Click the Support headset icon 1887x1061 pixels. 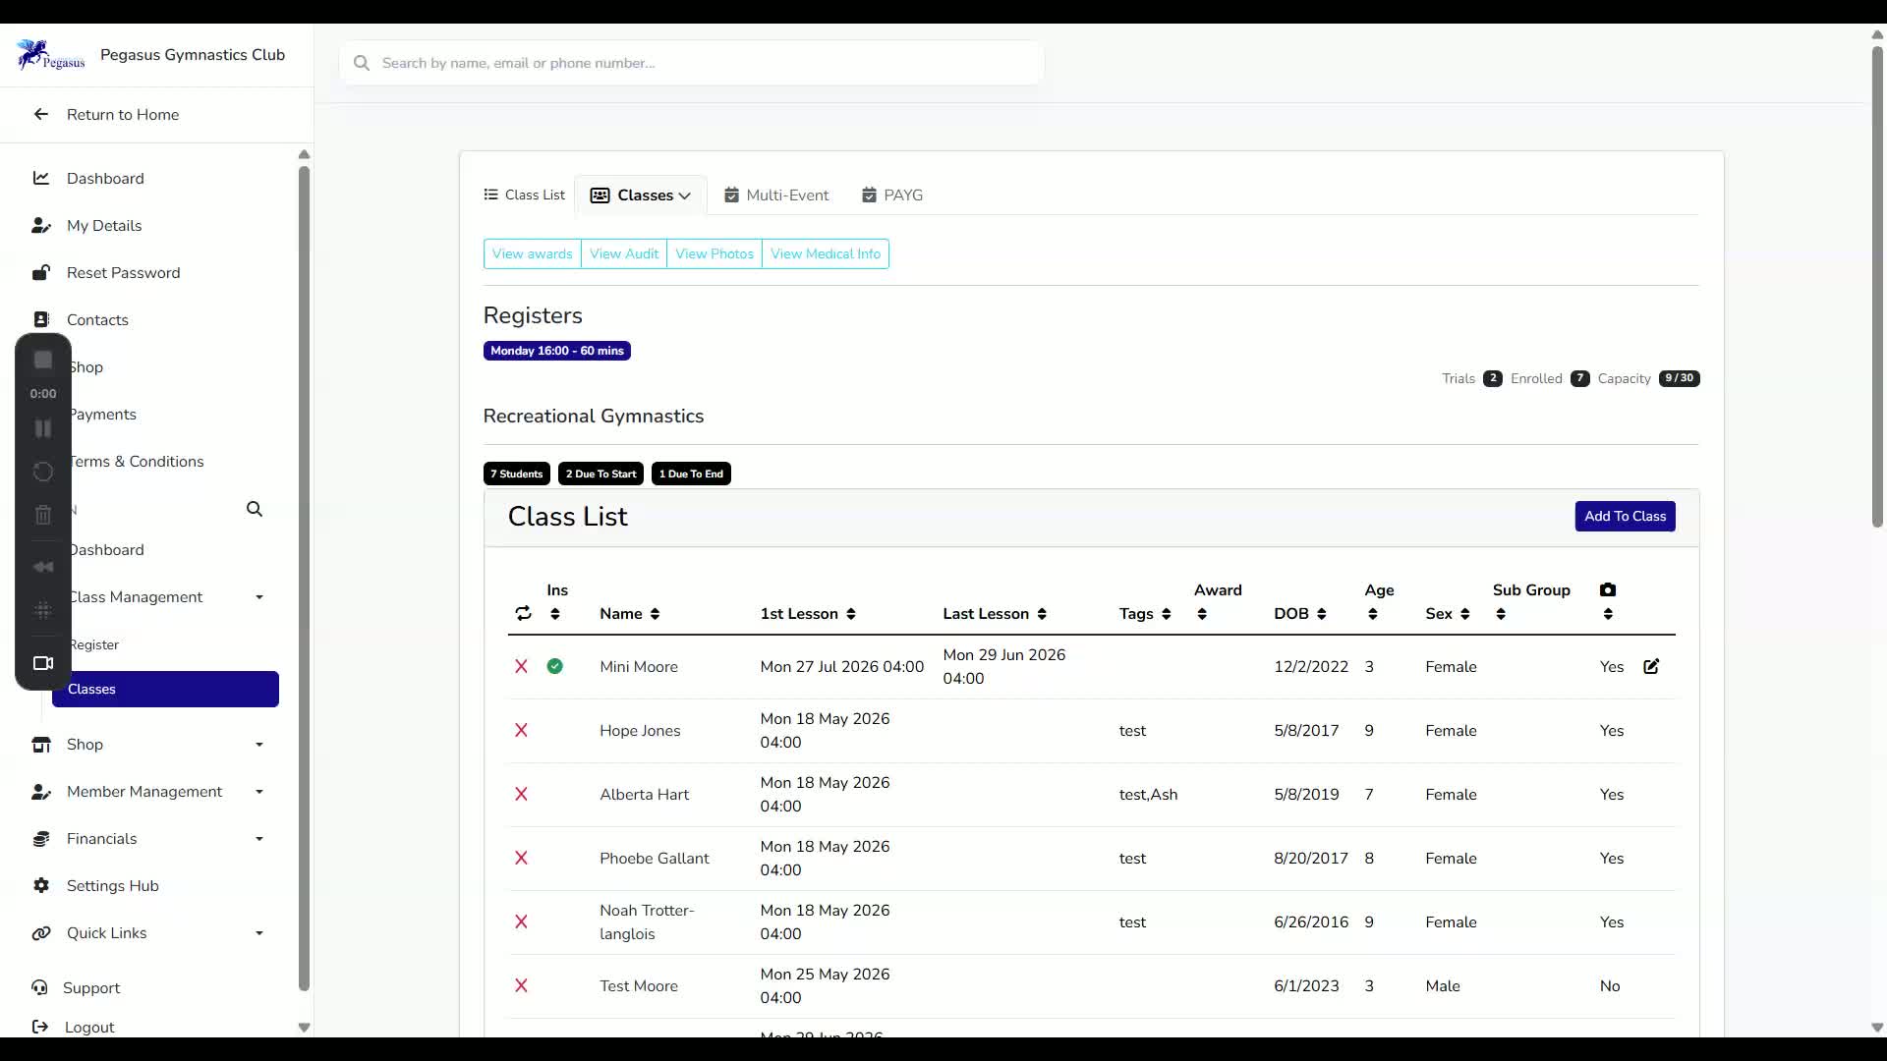click(39, 987)
